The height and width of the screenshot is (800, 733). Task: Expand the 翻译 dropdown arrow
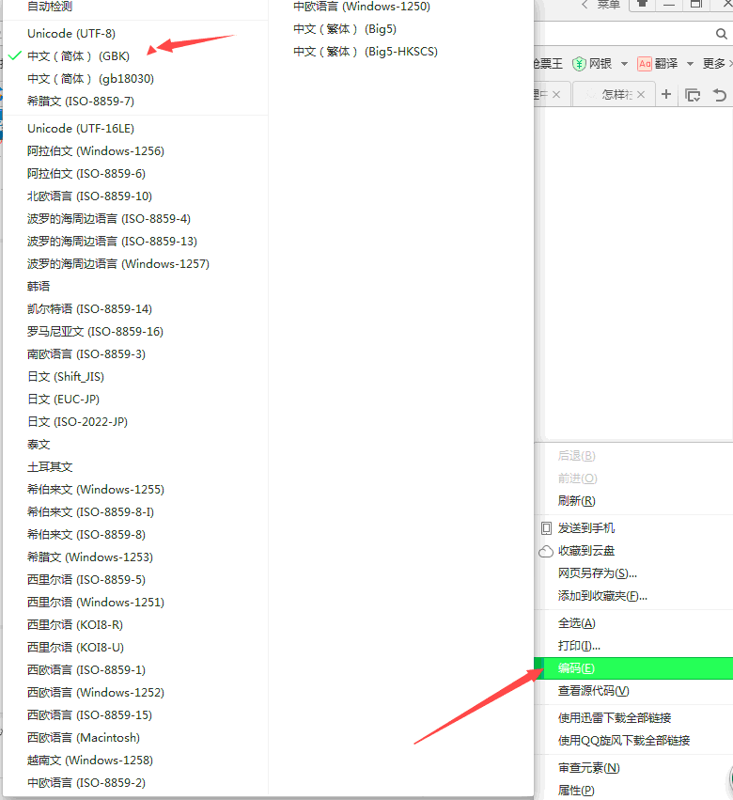[690, 64]
